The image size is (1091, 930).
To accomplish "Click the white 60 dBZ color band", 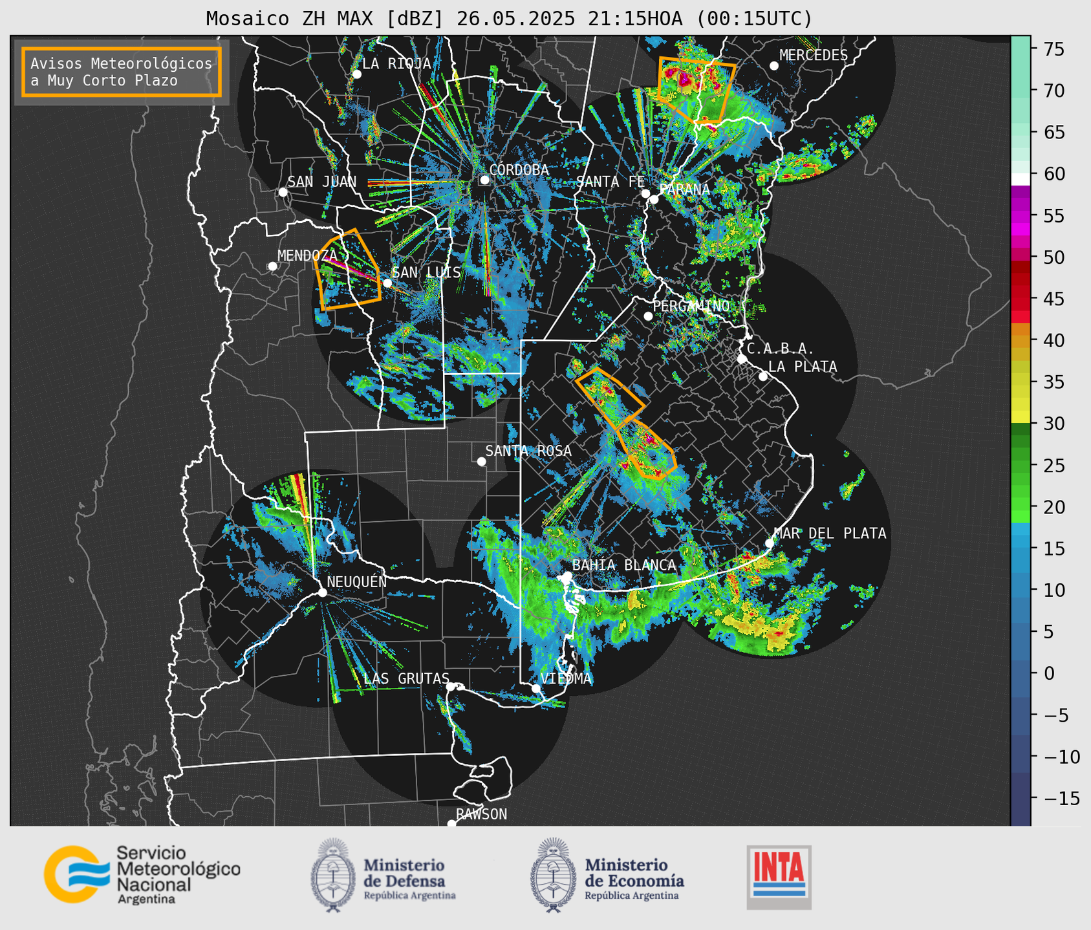I will click(x=1021, y=179).
